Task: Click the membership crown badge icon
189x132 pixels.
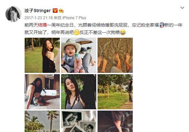Action: point(61,11)
